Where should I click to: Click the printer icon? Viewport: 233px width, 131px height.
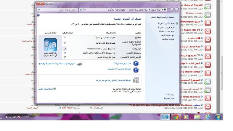click(80, 64)
